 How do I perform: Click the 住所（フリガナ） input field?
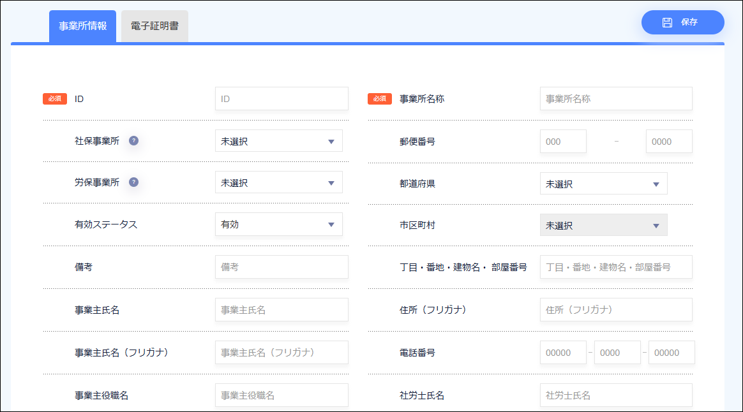pos(615,310)
